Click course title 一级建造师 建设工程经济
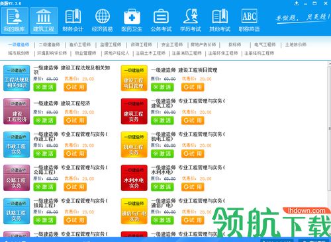The height and width of the screenshot is (242, 331). pos(62,103)
